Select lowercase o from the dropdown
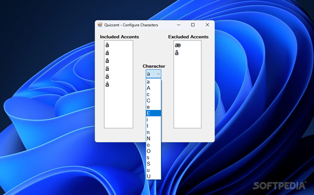Viewport: 314px width, 195px height. coord(153,145)
